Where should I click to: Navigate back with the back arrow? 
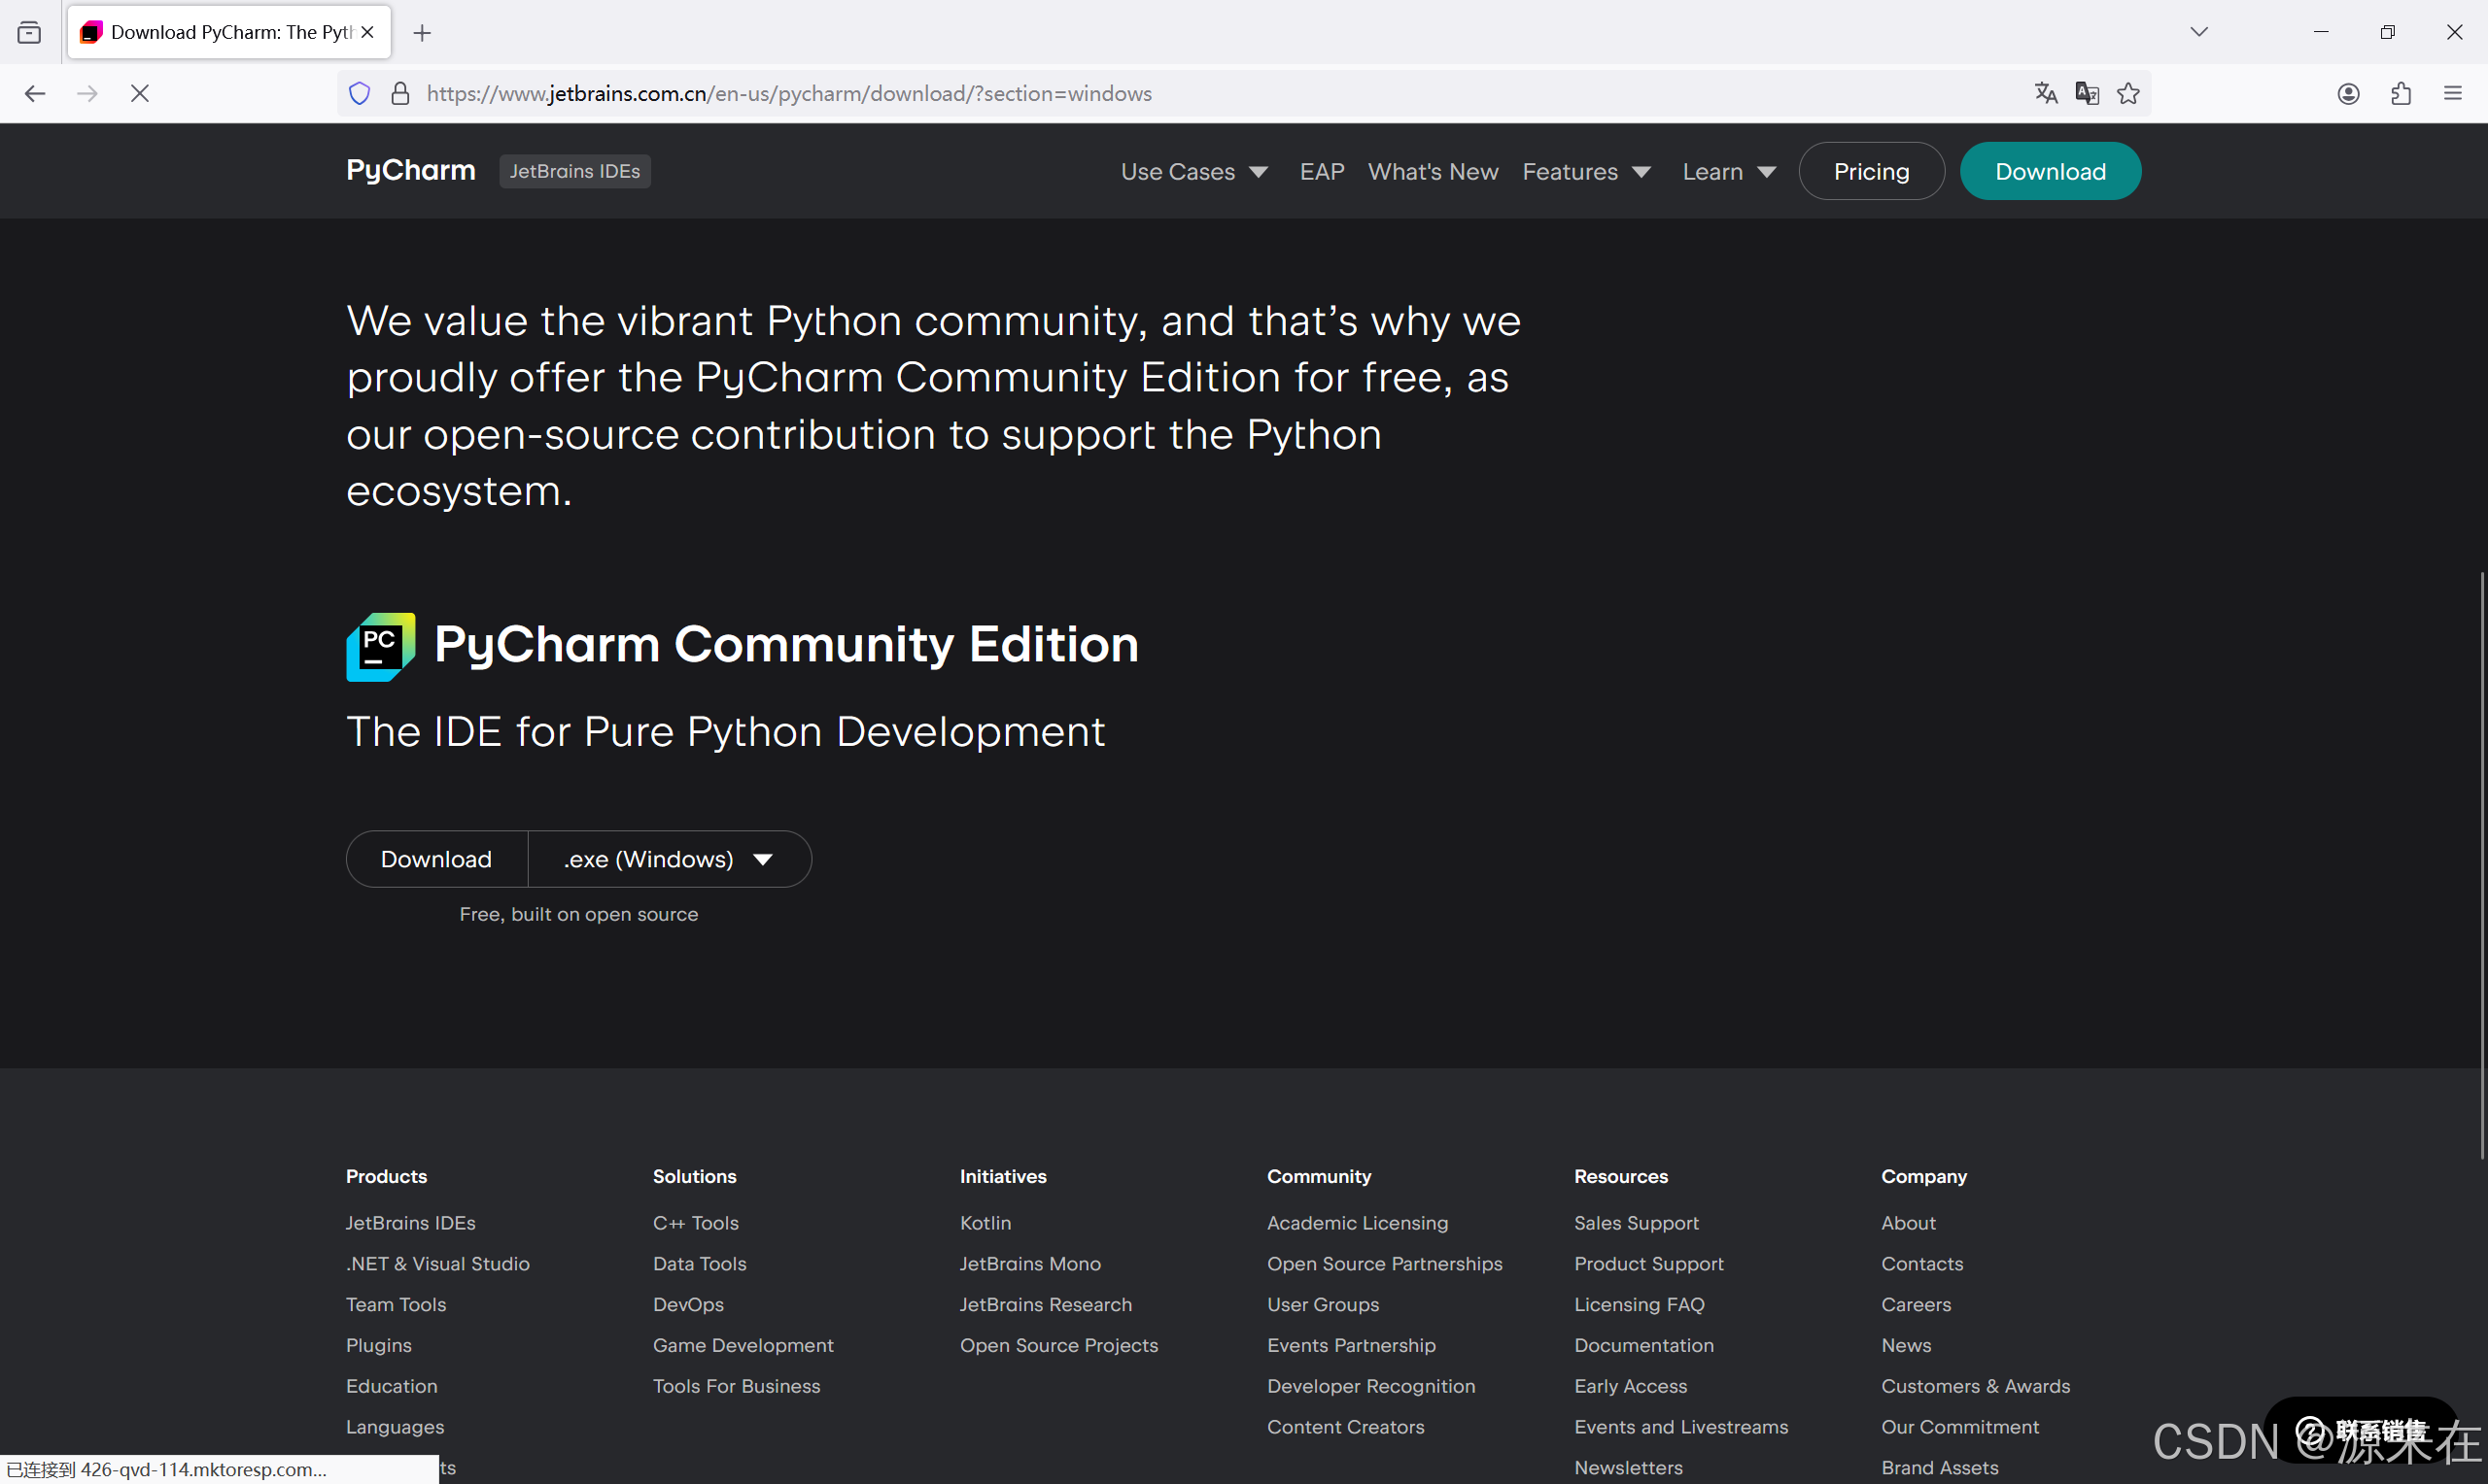click(35, 93)
